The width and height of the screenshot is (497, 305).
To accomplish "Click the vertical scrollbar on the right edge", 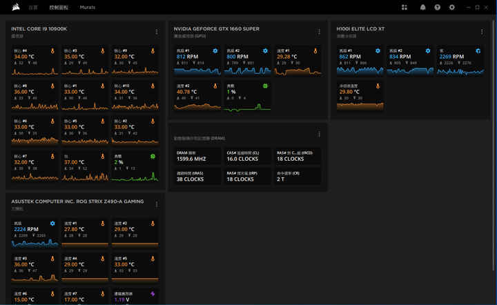I will click(x=493, y=145).
